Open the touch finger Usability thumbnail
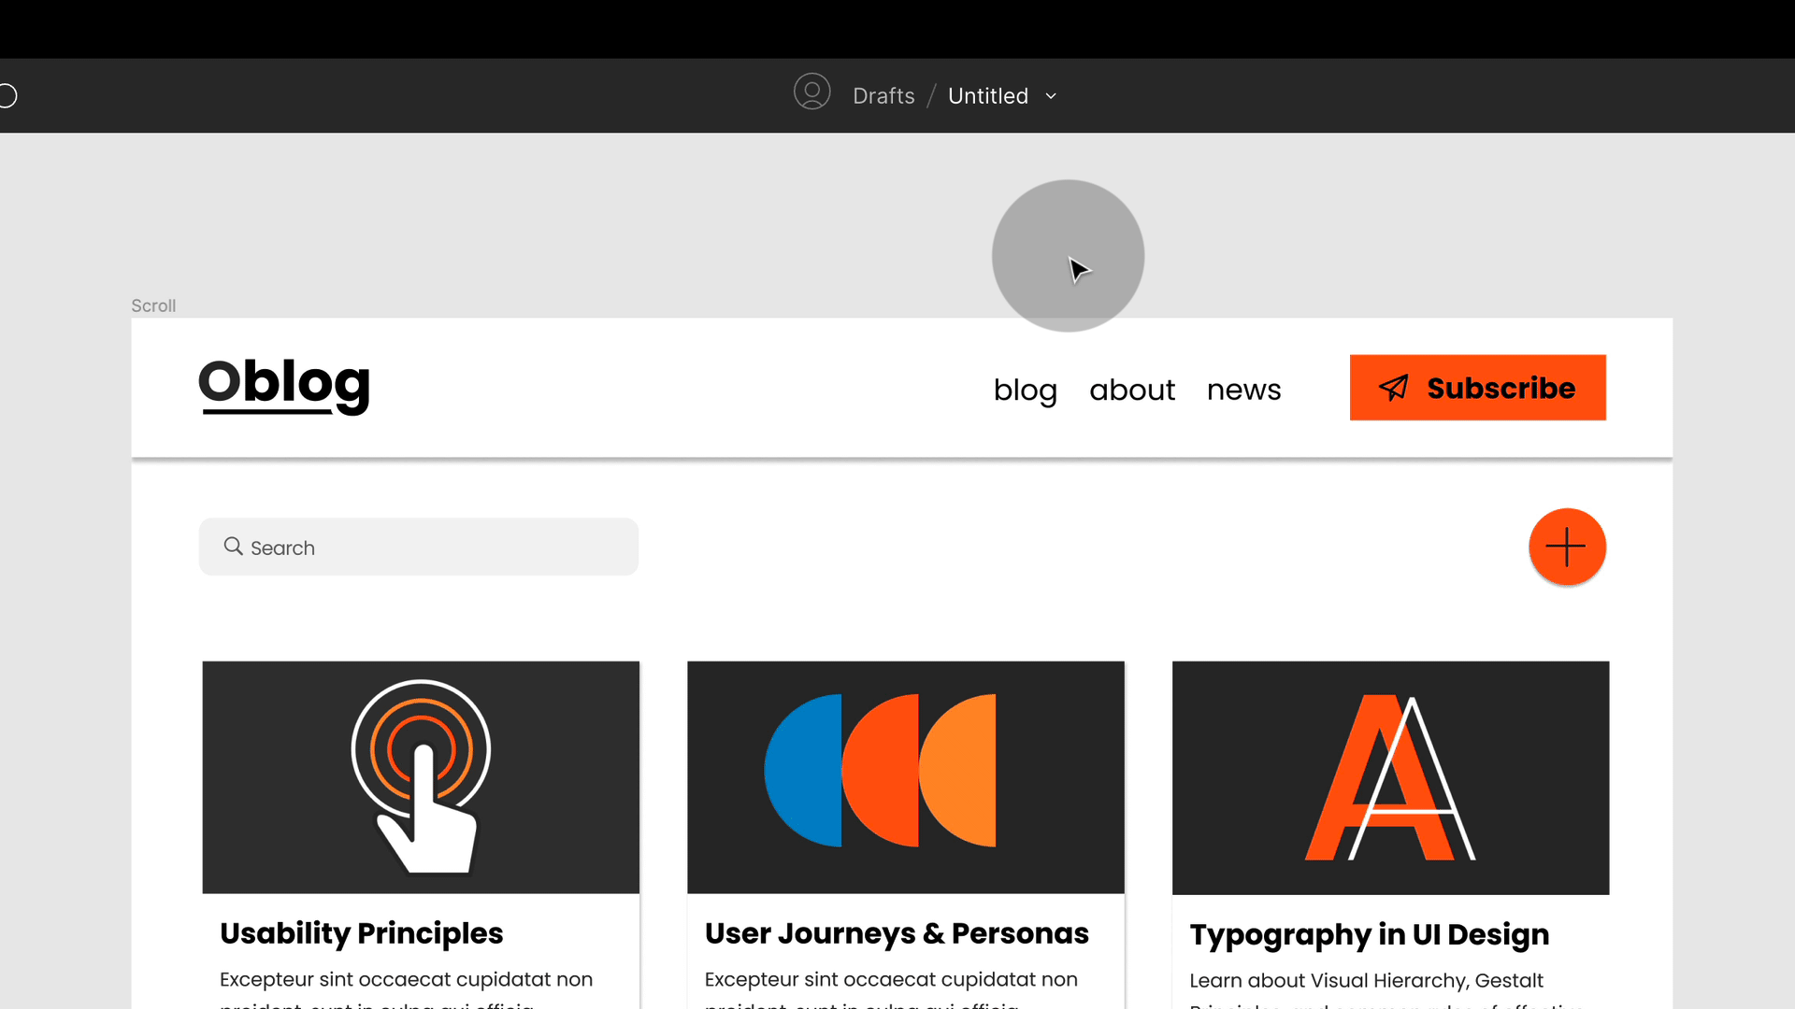 tap(421, 777)
